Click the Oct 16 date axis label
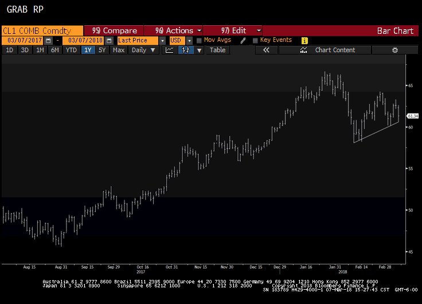The width and height of the screenshot is (422, 304). click(x=143, y=267)
